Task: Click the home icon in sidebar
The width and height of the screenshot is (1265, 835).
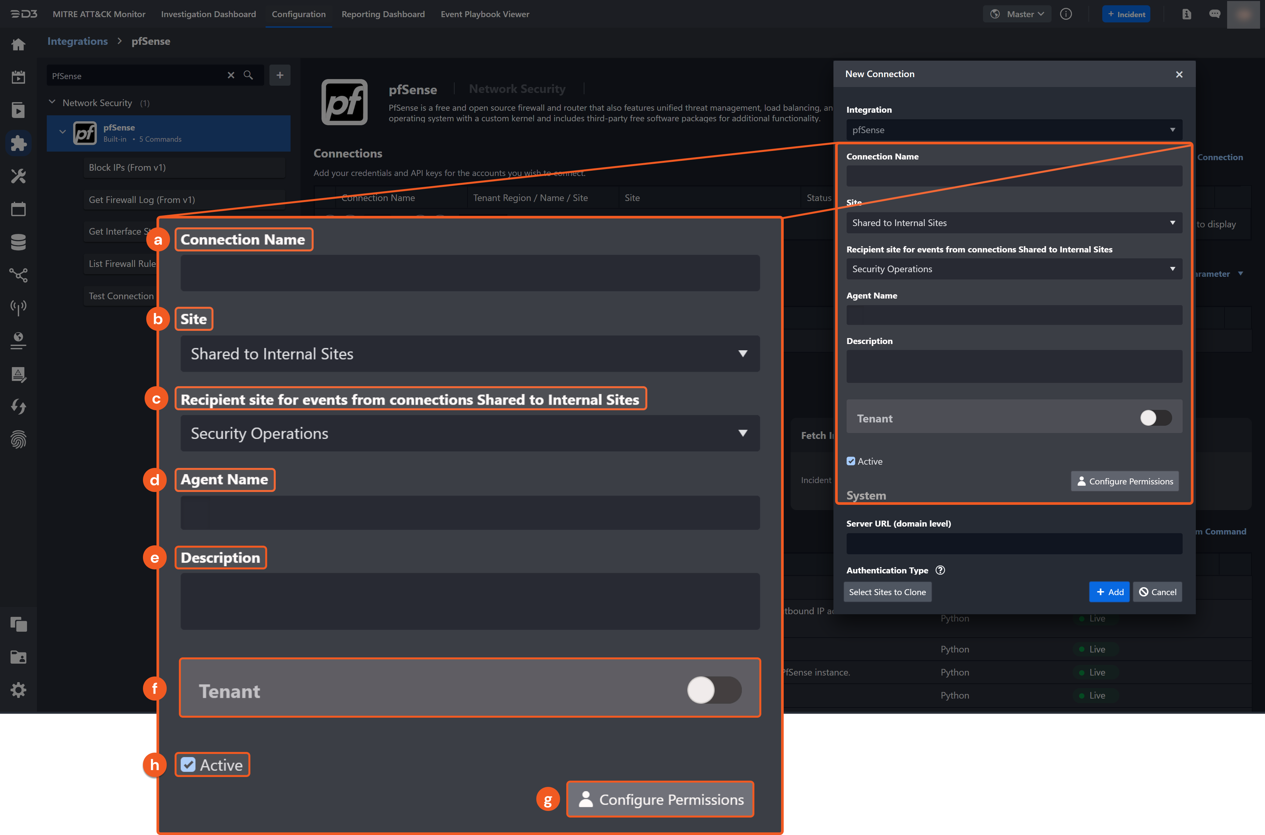Action: pos(18,45)
